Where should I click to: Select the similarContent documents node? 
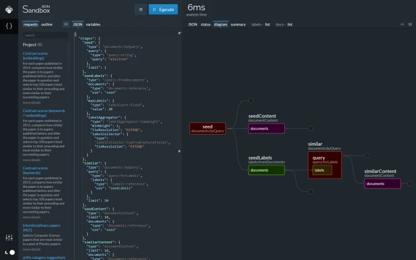(382, 184)
